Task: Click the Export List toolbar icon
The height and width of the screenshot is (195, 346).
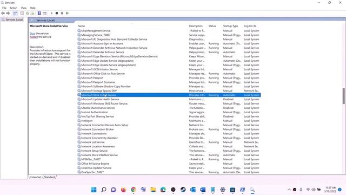Action: 32,13
